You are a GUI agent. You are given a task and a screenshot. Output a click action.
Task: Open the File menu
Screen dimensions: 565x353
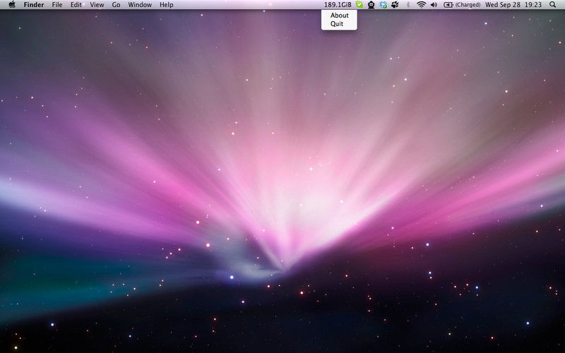(x=57, y=5)
